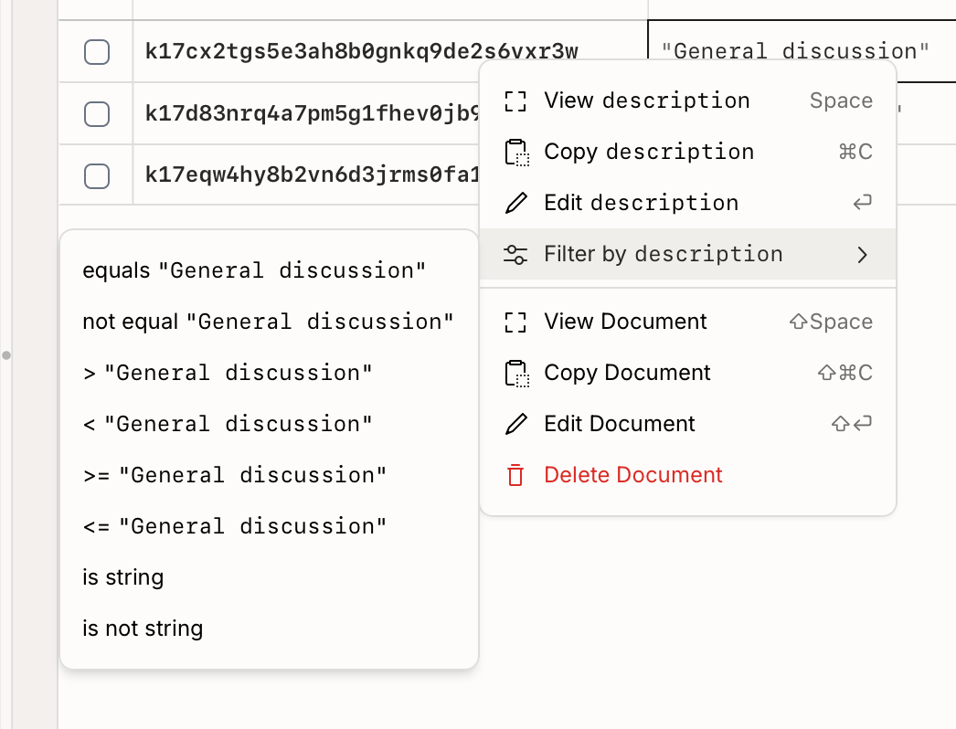Click document ID k17cx2tgs5e3ah8b0gnkq9de2s6vxr3w

362,51
